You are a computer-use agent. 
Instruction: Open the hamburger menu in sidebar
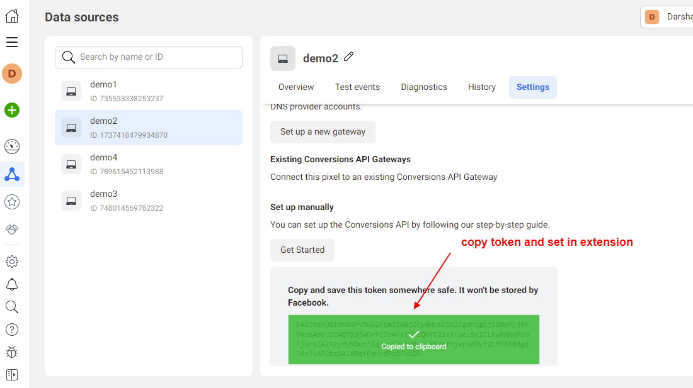(x=12, y=42)
